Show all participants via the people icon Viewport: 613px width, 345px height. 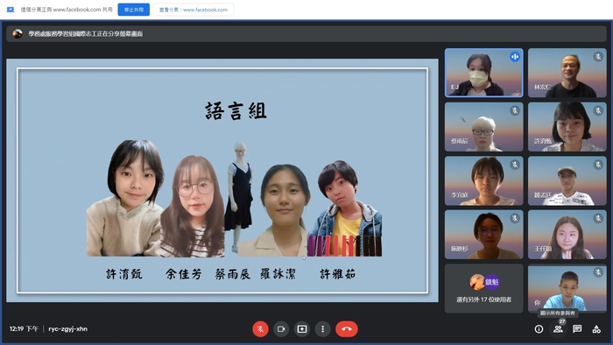[558, 329]
